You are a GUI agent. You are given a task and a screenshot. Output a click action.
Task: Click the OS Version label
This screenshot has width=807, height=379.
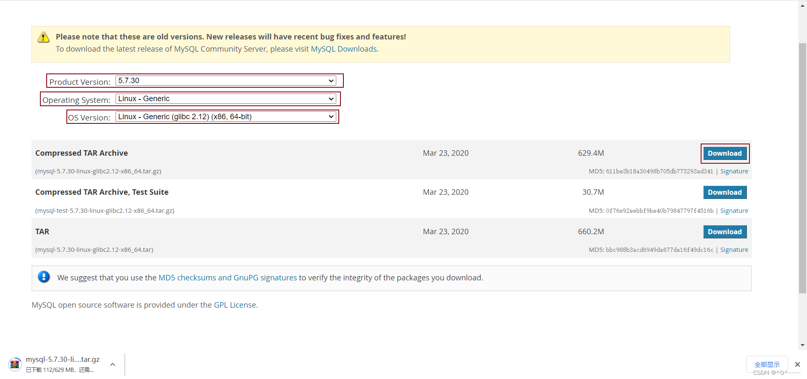coord(89,118)
